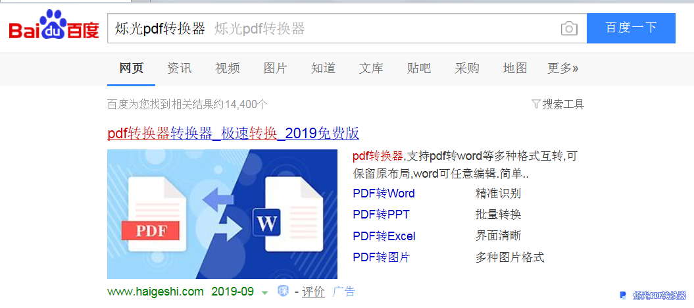Open the 图片 tab
This screenshot has height=308, width=694.
pyautogui.click(x=275, y=68)
